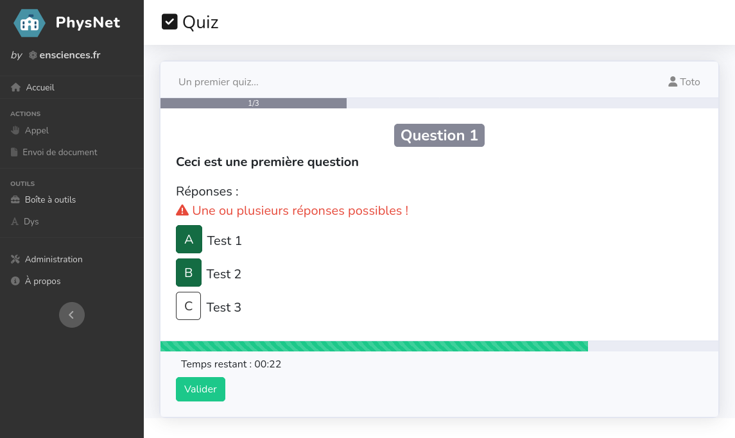Click the PhysNet hexagon logo icon
Image resolution: width=735 pixels, height=438 pixels.
(30, 23)
